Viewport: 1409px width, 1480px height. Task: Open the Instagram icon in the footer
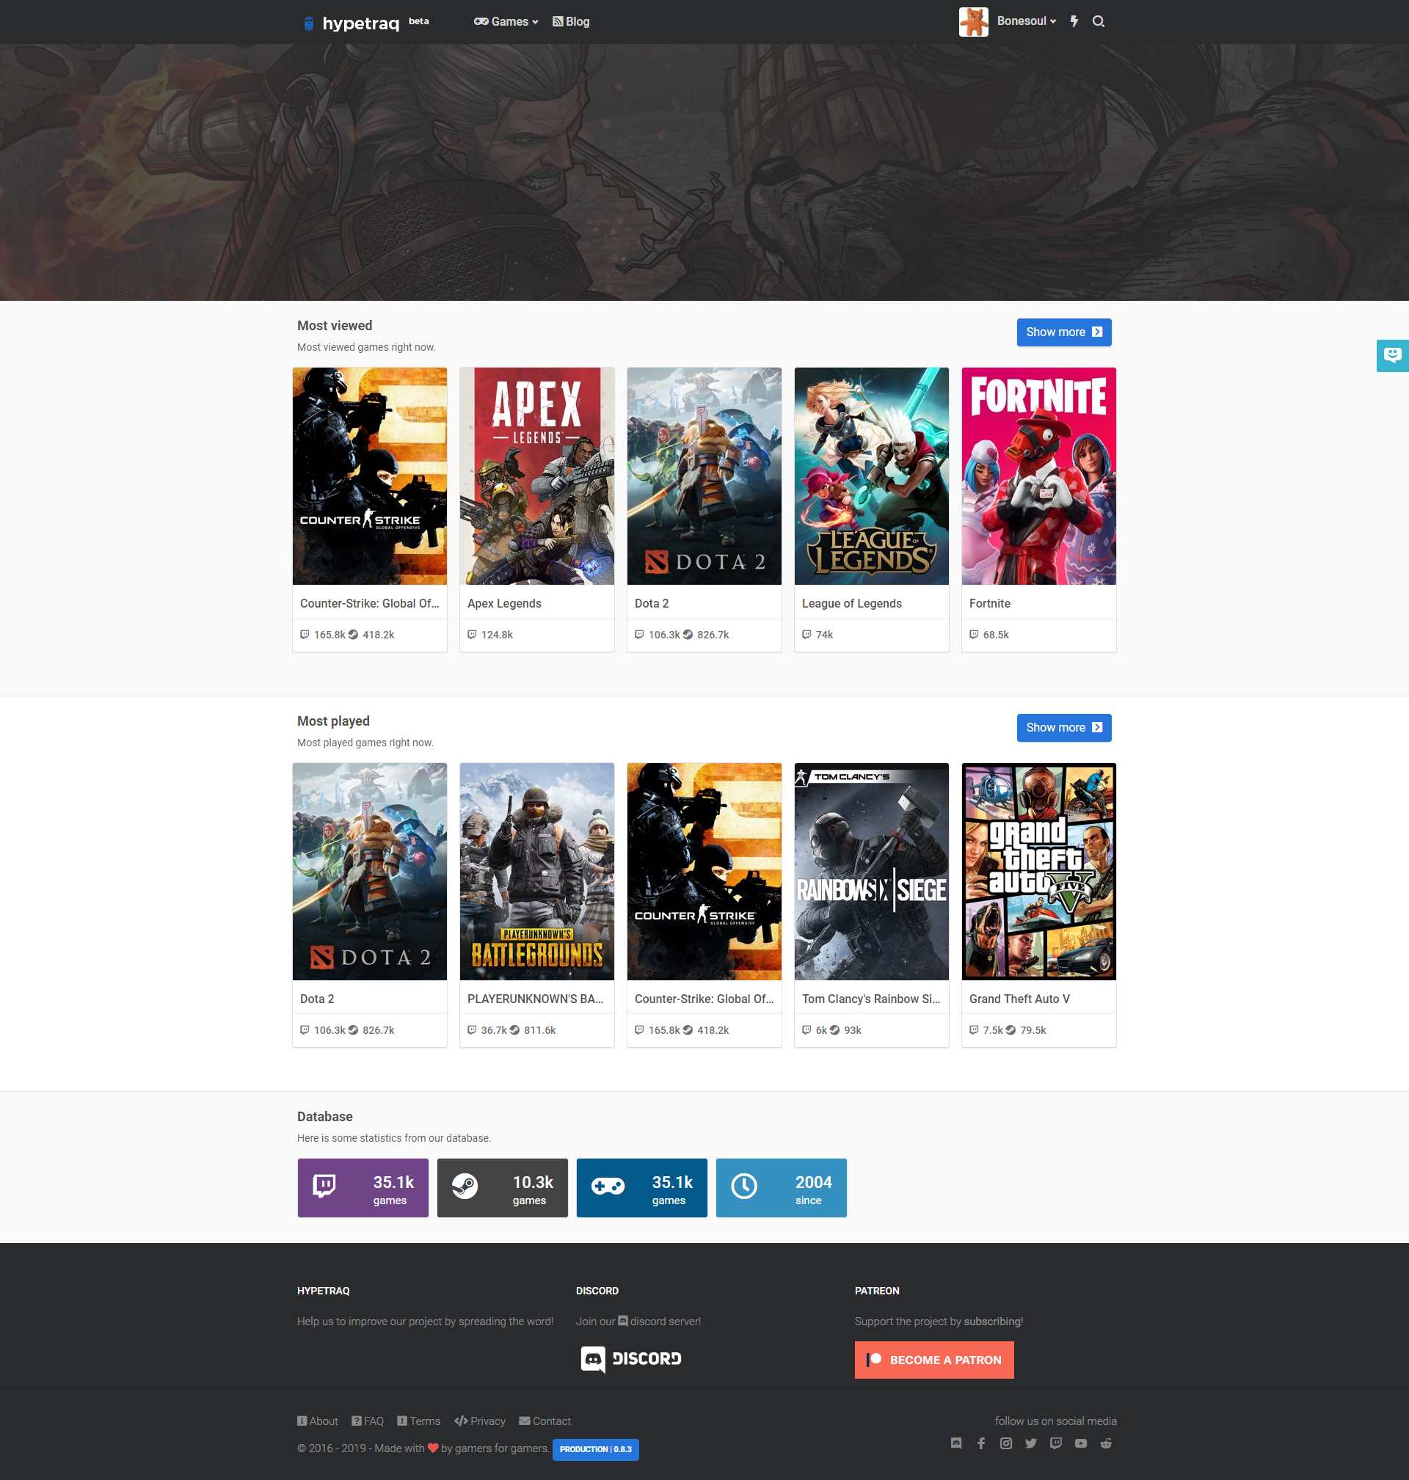(x=1005, y=1443)
